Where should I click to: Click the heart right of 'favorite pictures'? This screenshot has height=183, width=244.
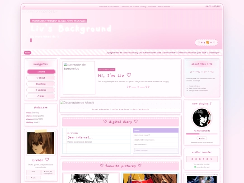coord(140,166)
